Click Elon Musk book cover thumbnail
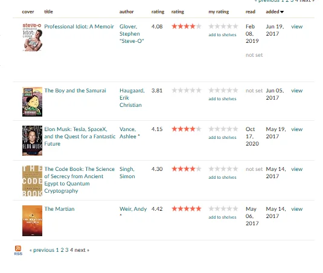Screen dimensions: 323x273 (x=33, y=141)
